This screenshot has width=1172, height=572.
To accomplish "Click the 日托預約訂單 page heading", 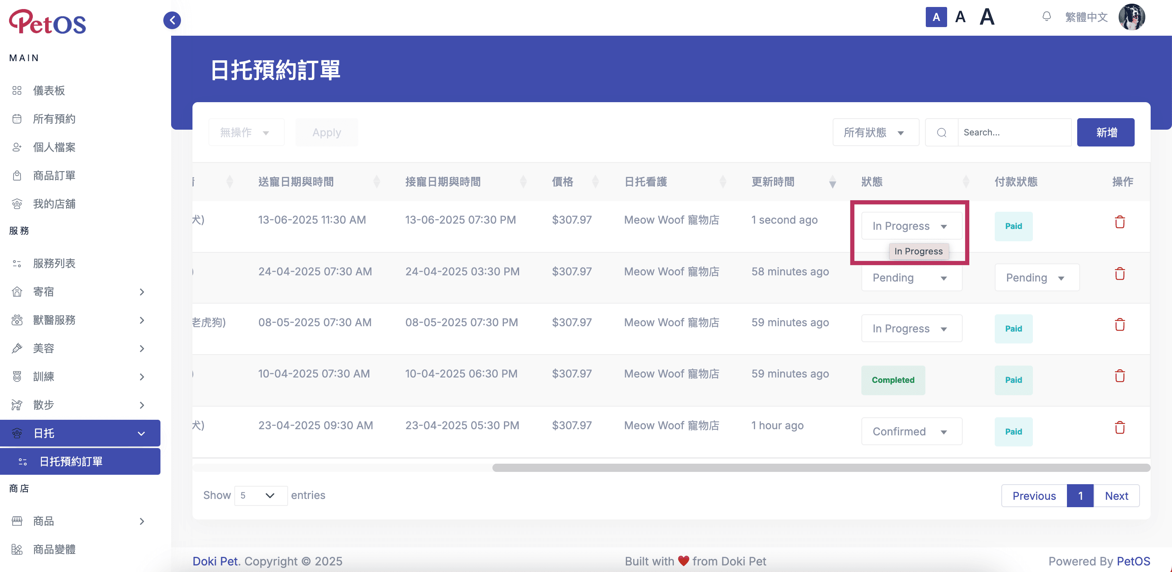I will 275,71.
